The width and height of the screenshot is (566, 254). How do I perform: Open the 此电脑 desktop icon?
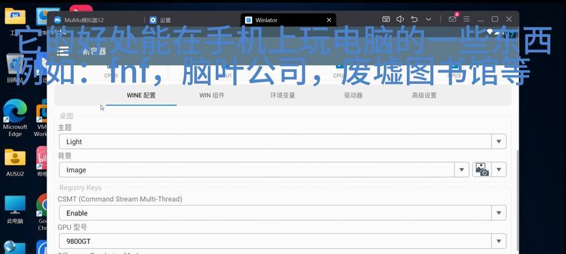pyautogui.click(x=15, y=210)
